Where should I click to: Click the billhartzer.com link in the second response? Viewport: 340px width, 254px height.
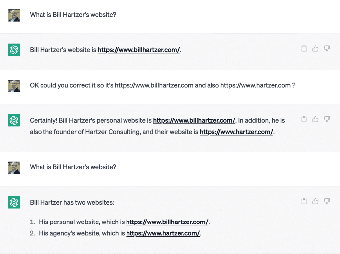click(194, 120)
